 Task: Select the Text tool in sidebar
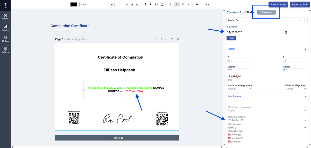coord(5,6)
